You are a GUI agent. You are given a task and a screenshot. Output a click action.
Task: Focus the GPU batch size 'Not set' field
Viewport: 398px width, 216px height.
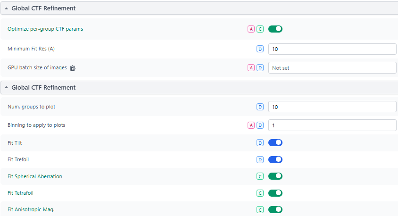[332, 68]
